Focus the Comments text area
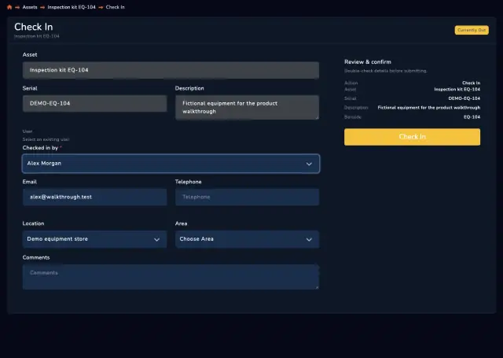Image resolution: width=503 pixels, height=358 pixels. tap(171, 277)
